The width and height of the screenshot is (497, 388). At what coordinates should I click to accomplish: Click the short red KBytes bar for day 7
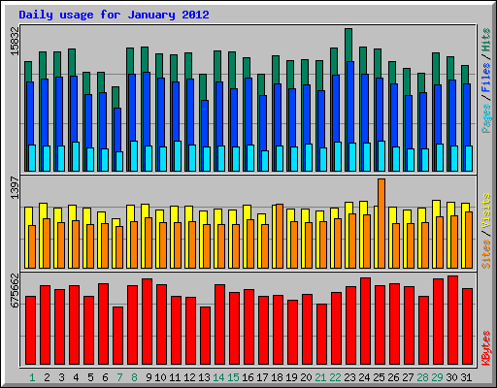[x=117, y=336]
